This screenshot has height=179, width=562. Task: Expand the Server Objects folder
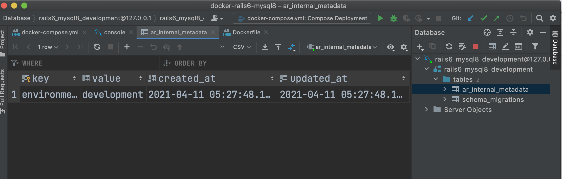[426, 109]
